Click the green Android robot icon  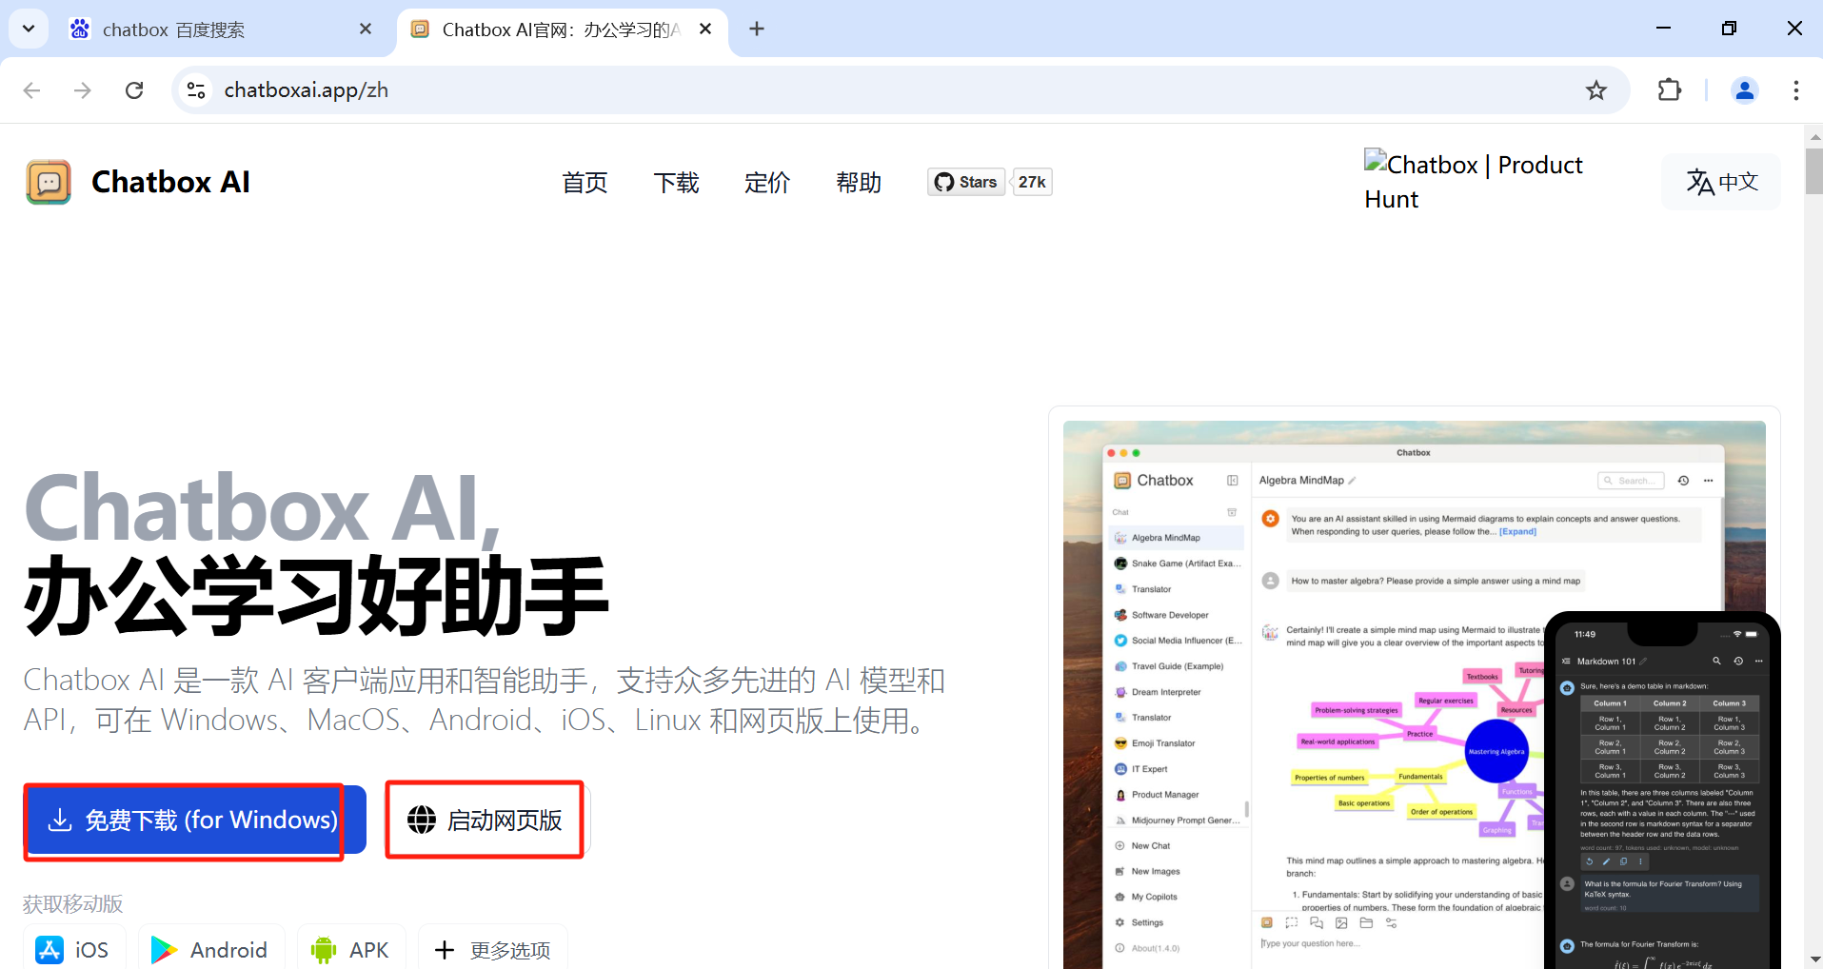[x=324, y=949]
